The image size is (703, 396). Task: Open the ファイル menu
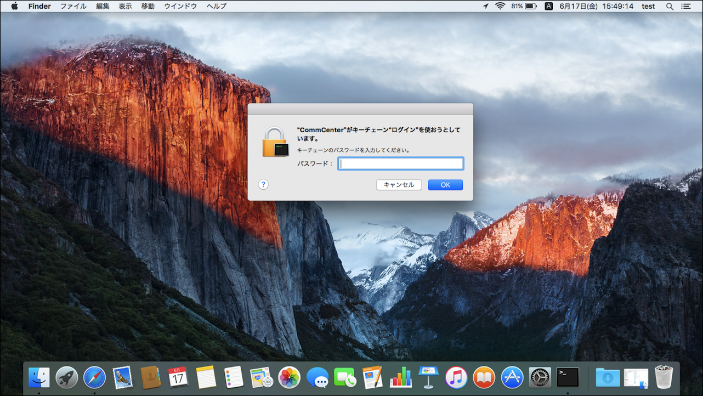click(73, 6)
